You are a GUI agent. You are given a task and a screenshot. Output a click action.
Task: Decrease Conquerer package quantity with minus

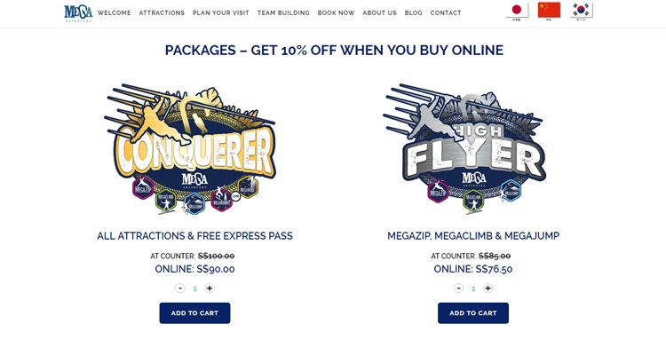(180, 289)
